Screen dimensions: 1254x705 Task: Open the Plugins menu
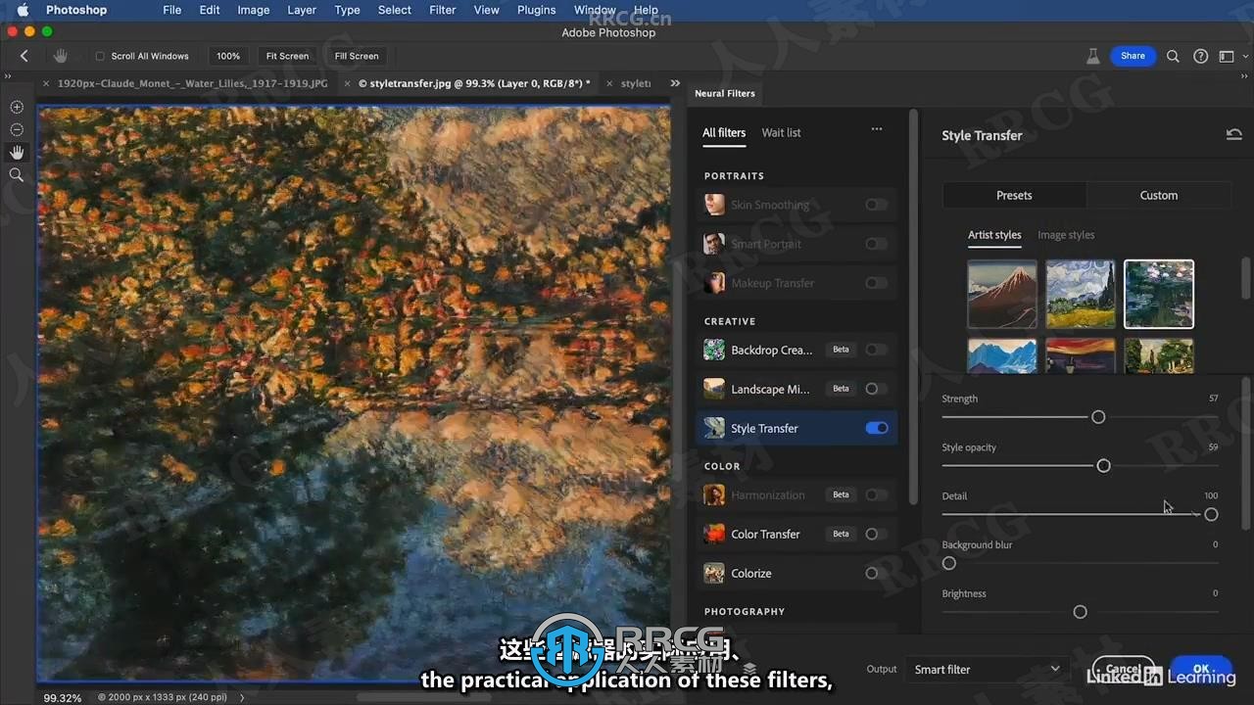(536, 10)
